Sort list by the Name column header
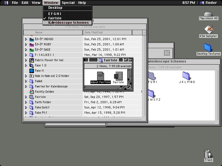 53,32
